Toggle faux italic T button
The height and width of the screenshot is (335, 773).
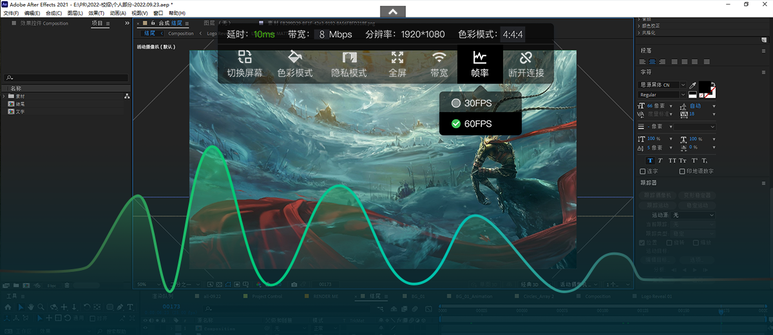(x=660, y=160)
